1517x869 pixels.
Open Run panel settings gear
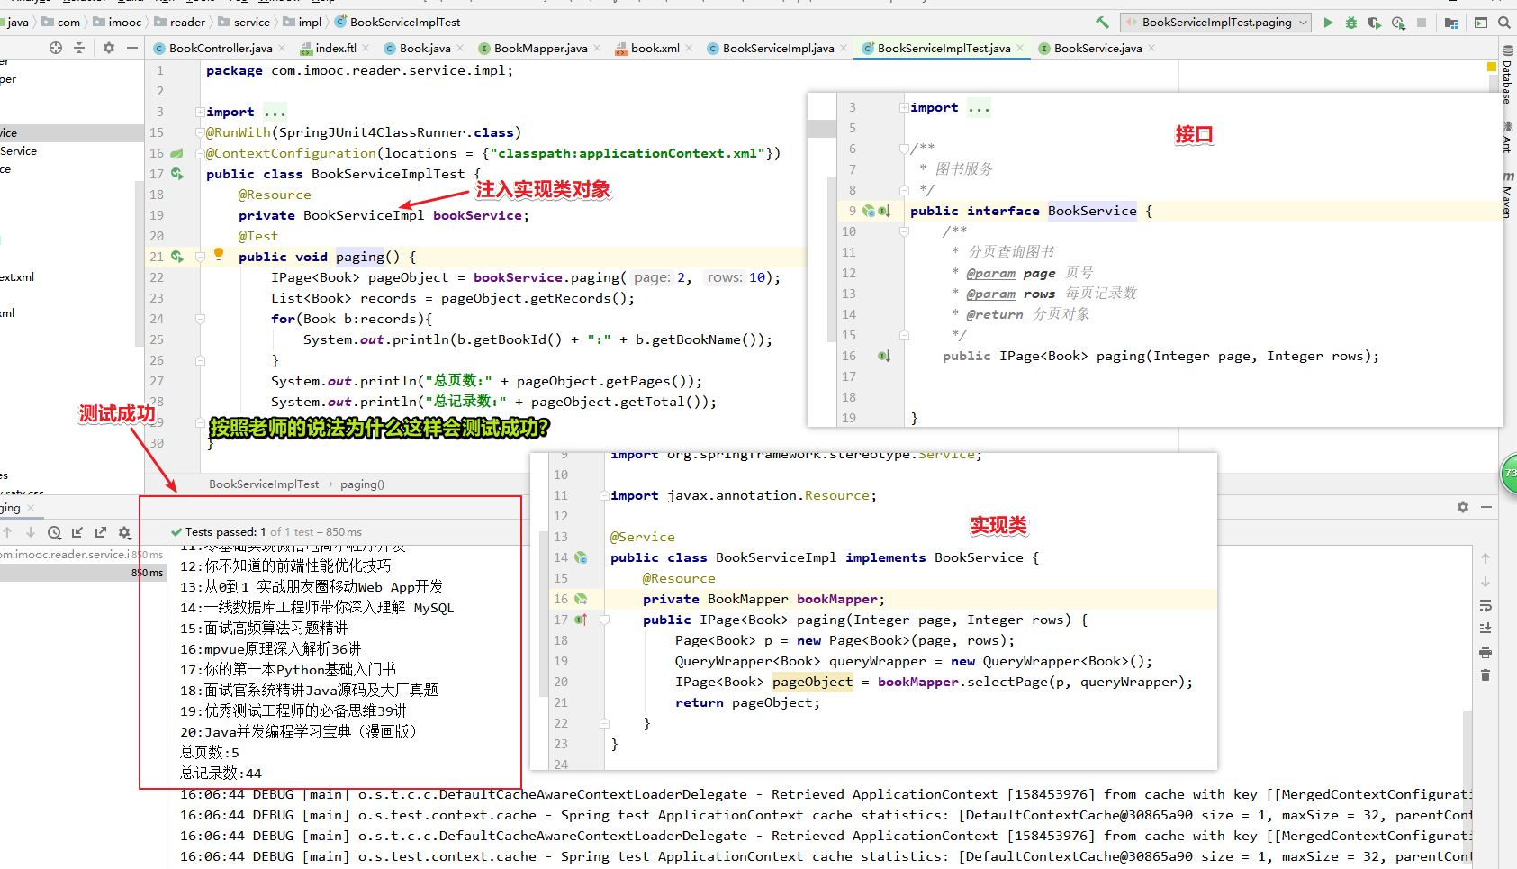click(1463, 507)
